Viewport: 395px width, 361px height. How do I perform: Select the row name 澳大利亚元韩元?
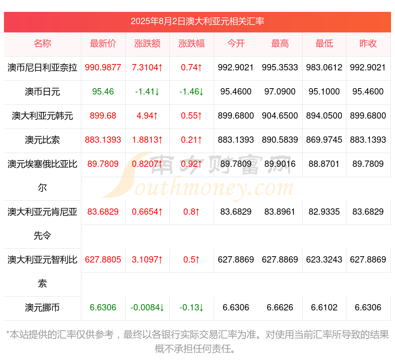pos(42,116)
